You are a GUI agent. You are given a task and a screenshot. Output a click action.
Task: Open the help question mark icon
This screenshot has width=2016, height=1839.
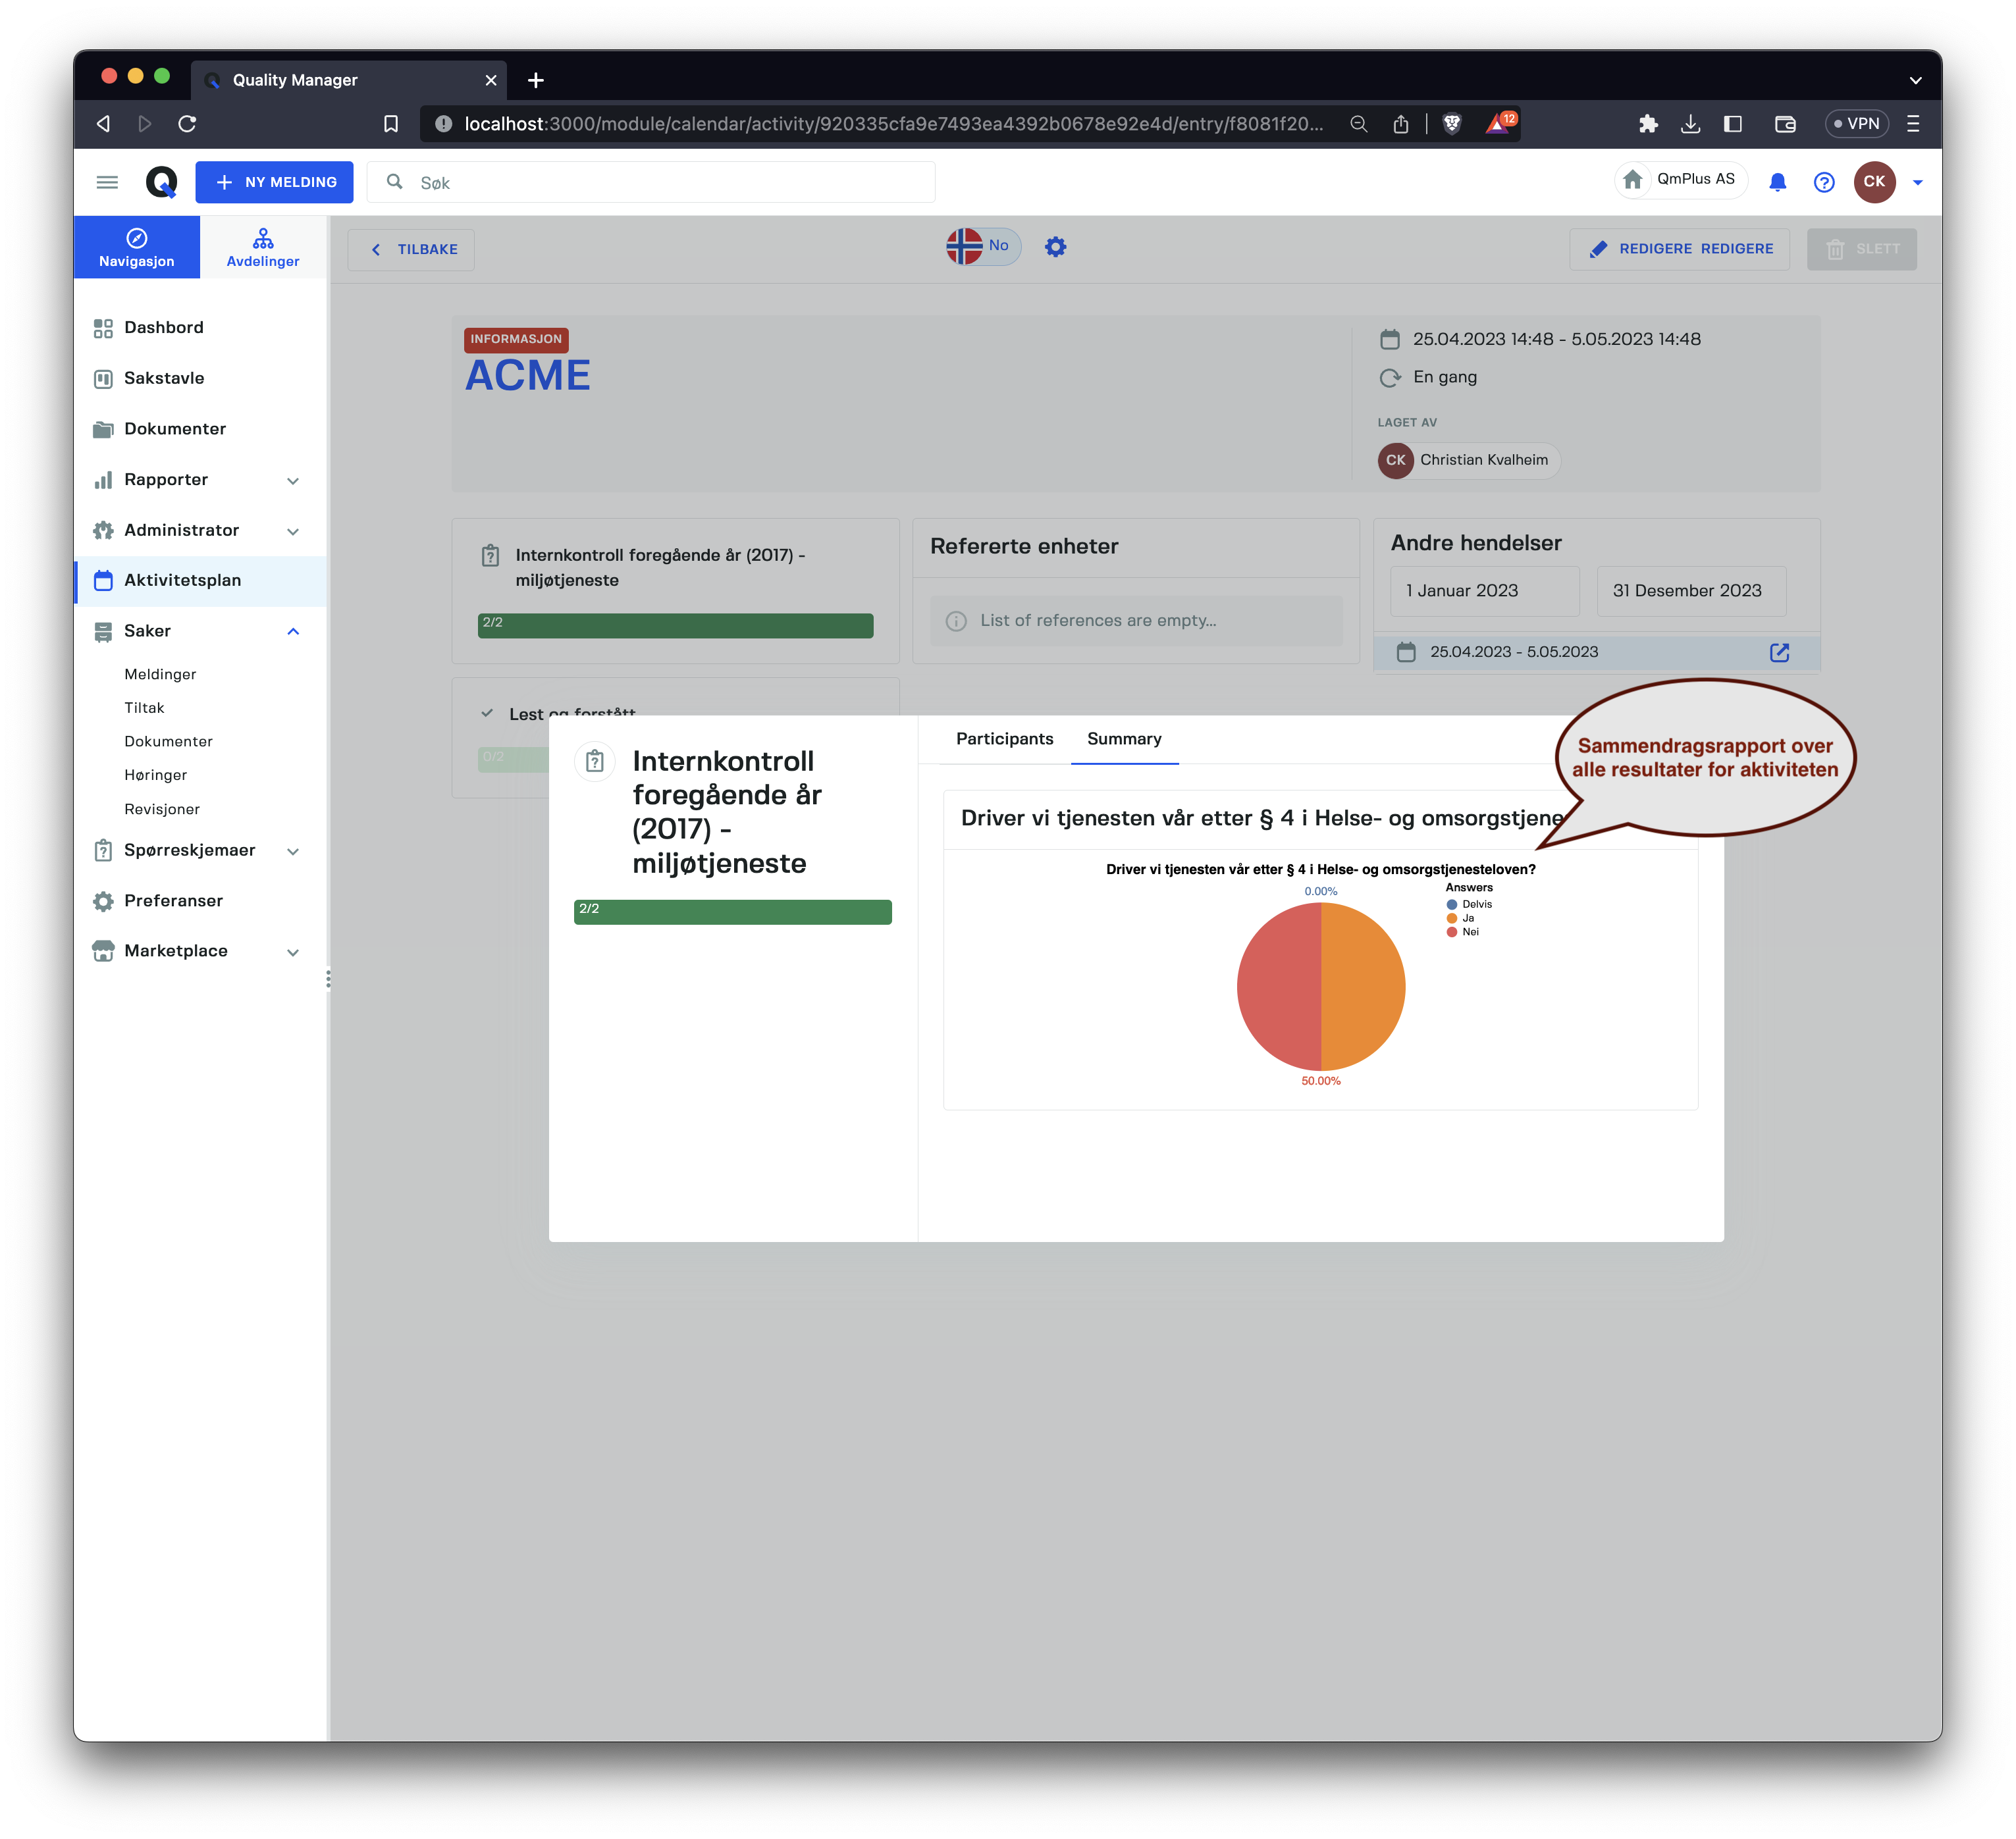1824,182
